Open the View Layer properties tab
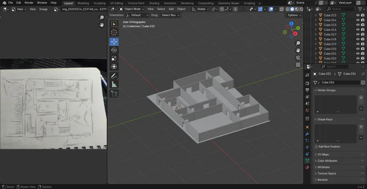Viewport: 367px width, 189px height. 307,97
